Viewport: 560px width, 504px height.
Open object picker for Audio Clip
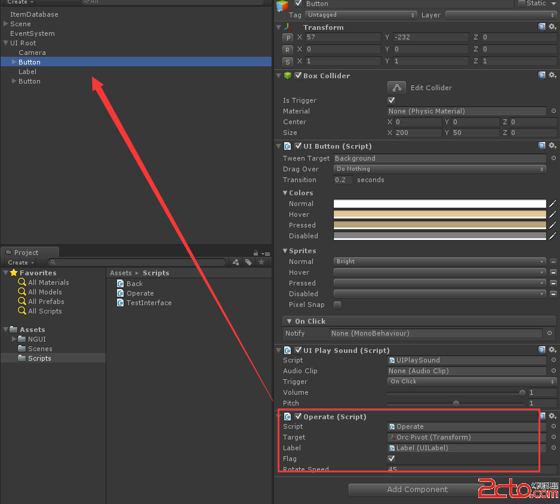553,371
